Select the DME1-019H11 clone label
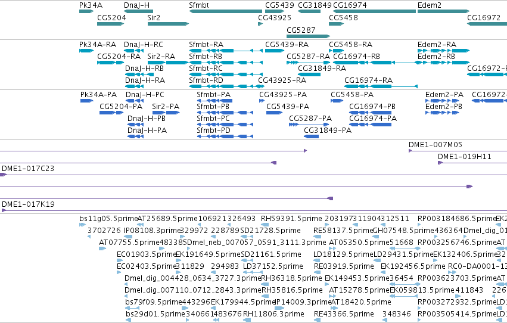The image size is (507, 323). (465, 157)
